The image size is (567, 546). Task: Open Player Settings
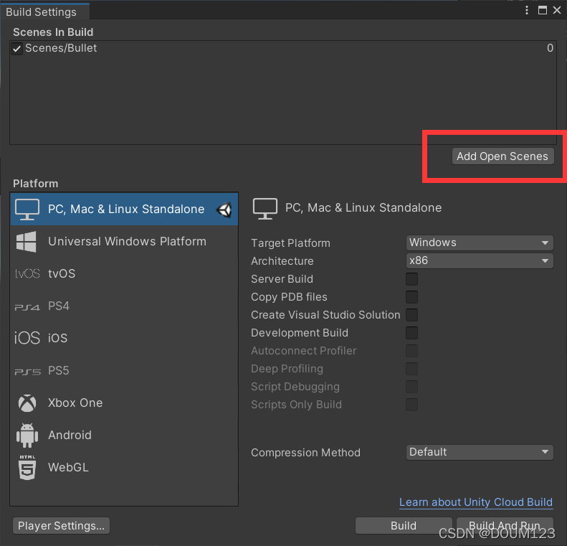click(x=61, y=525)
